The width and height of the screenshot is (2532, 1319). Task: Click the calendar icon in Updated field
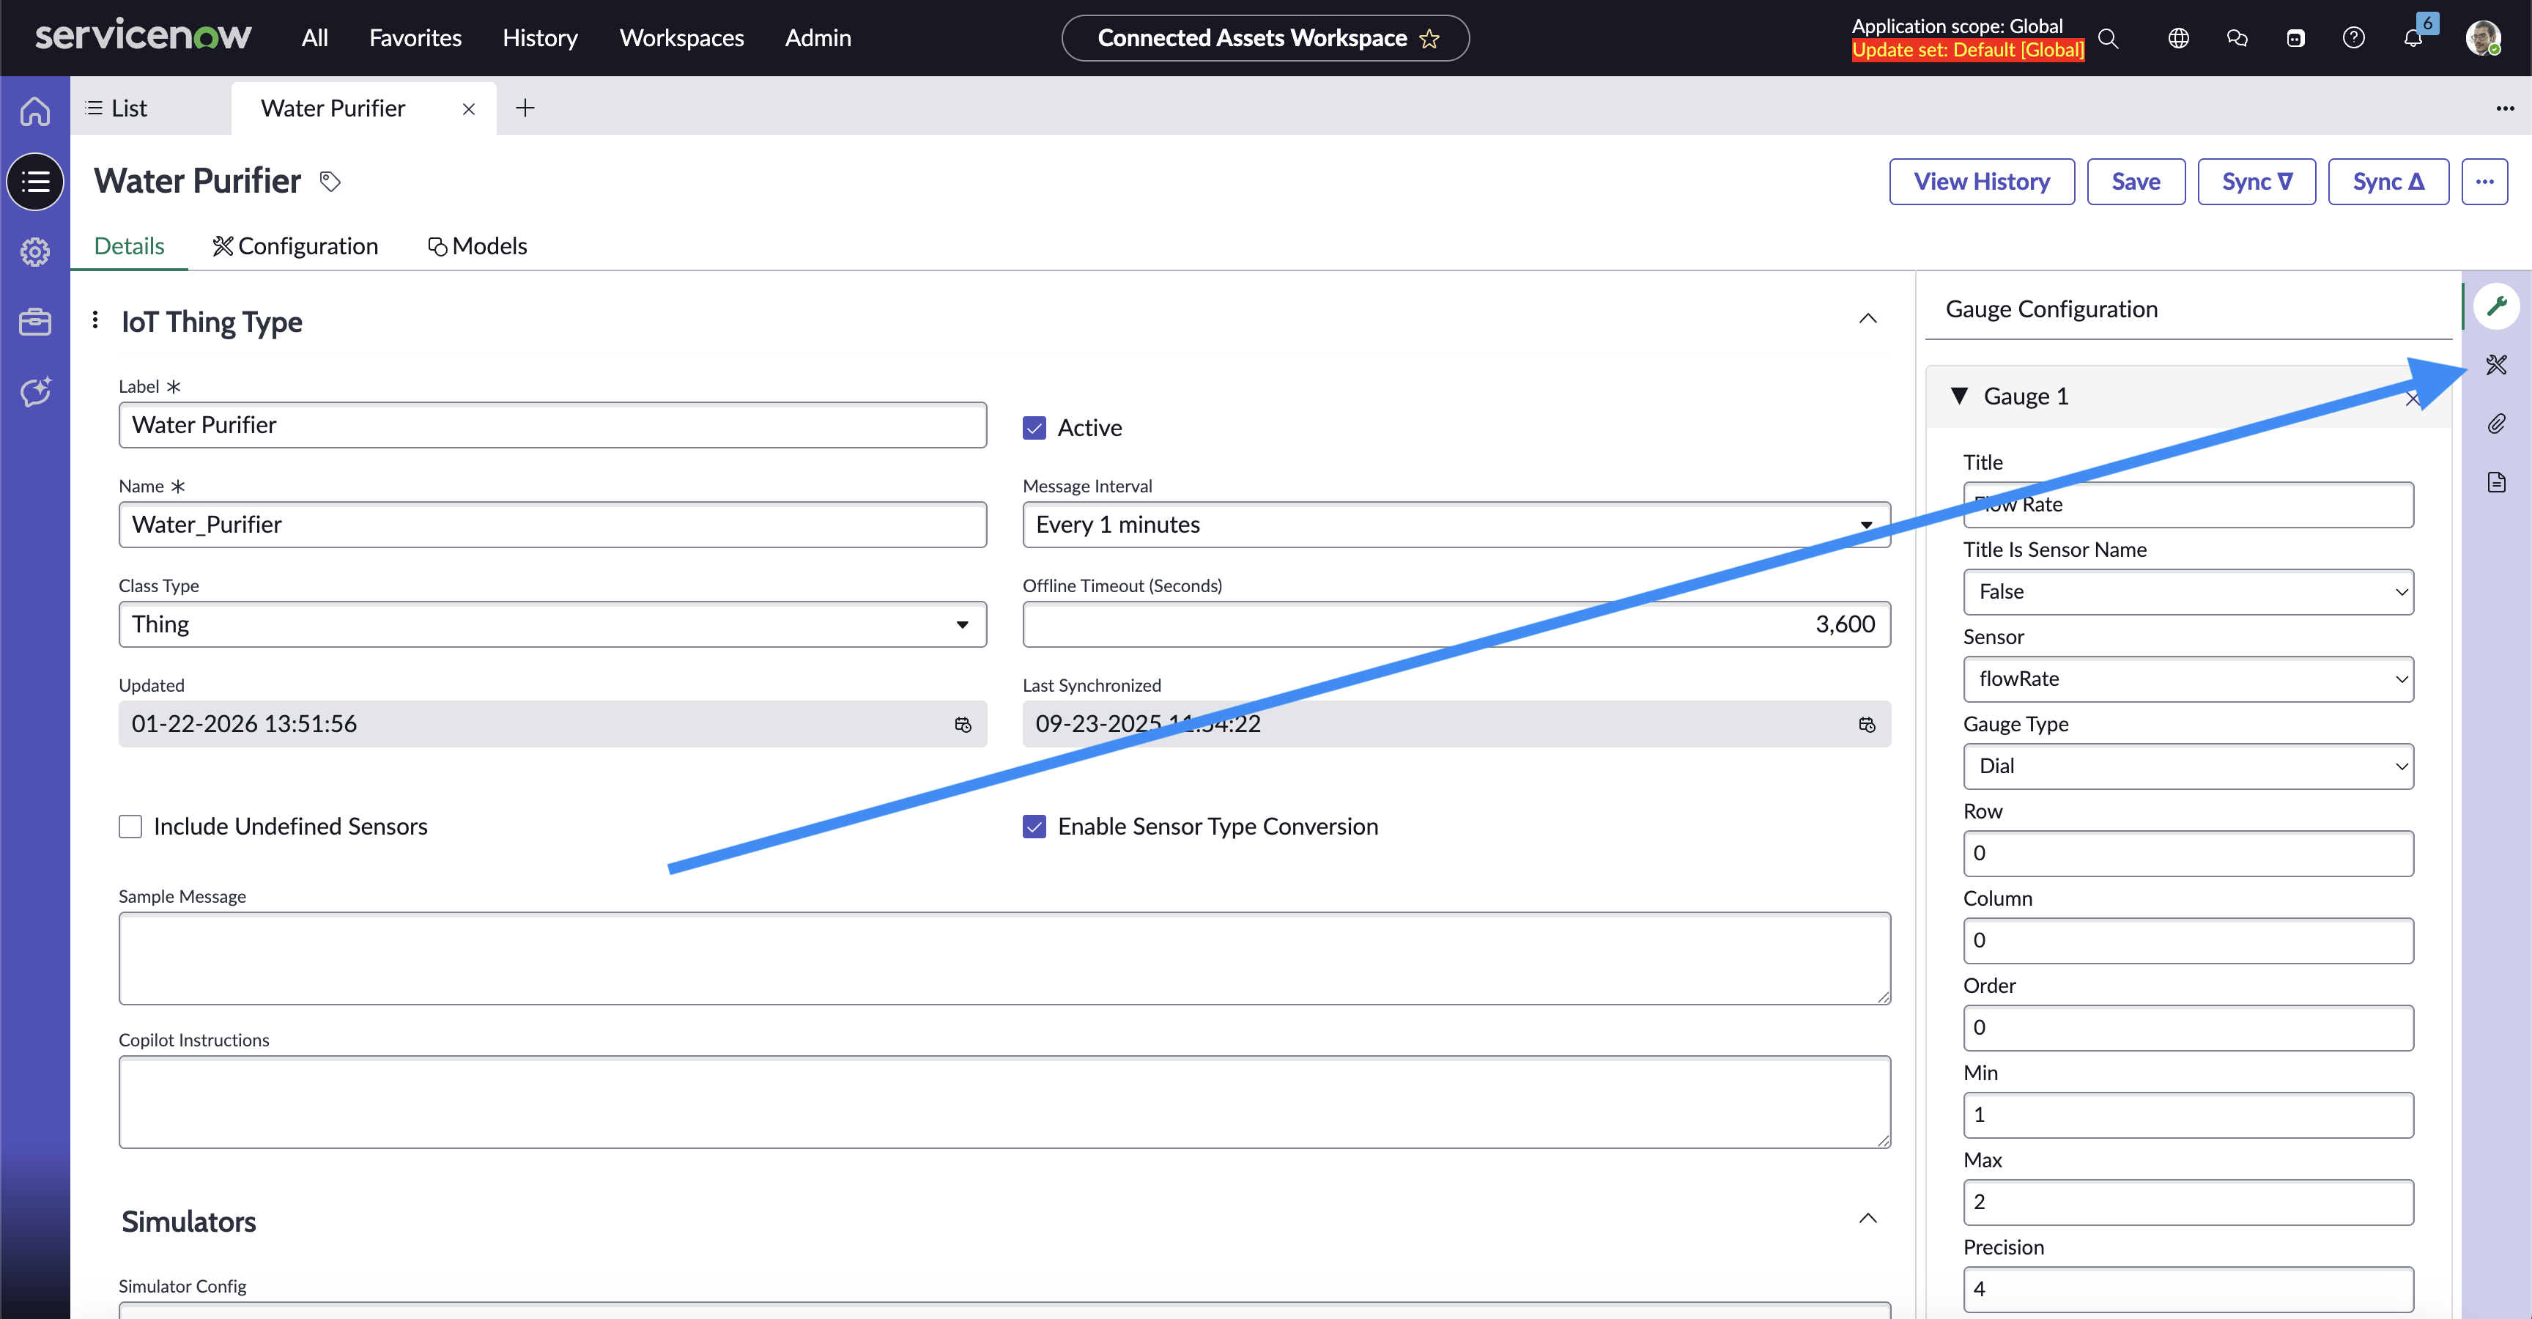962,725
